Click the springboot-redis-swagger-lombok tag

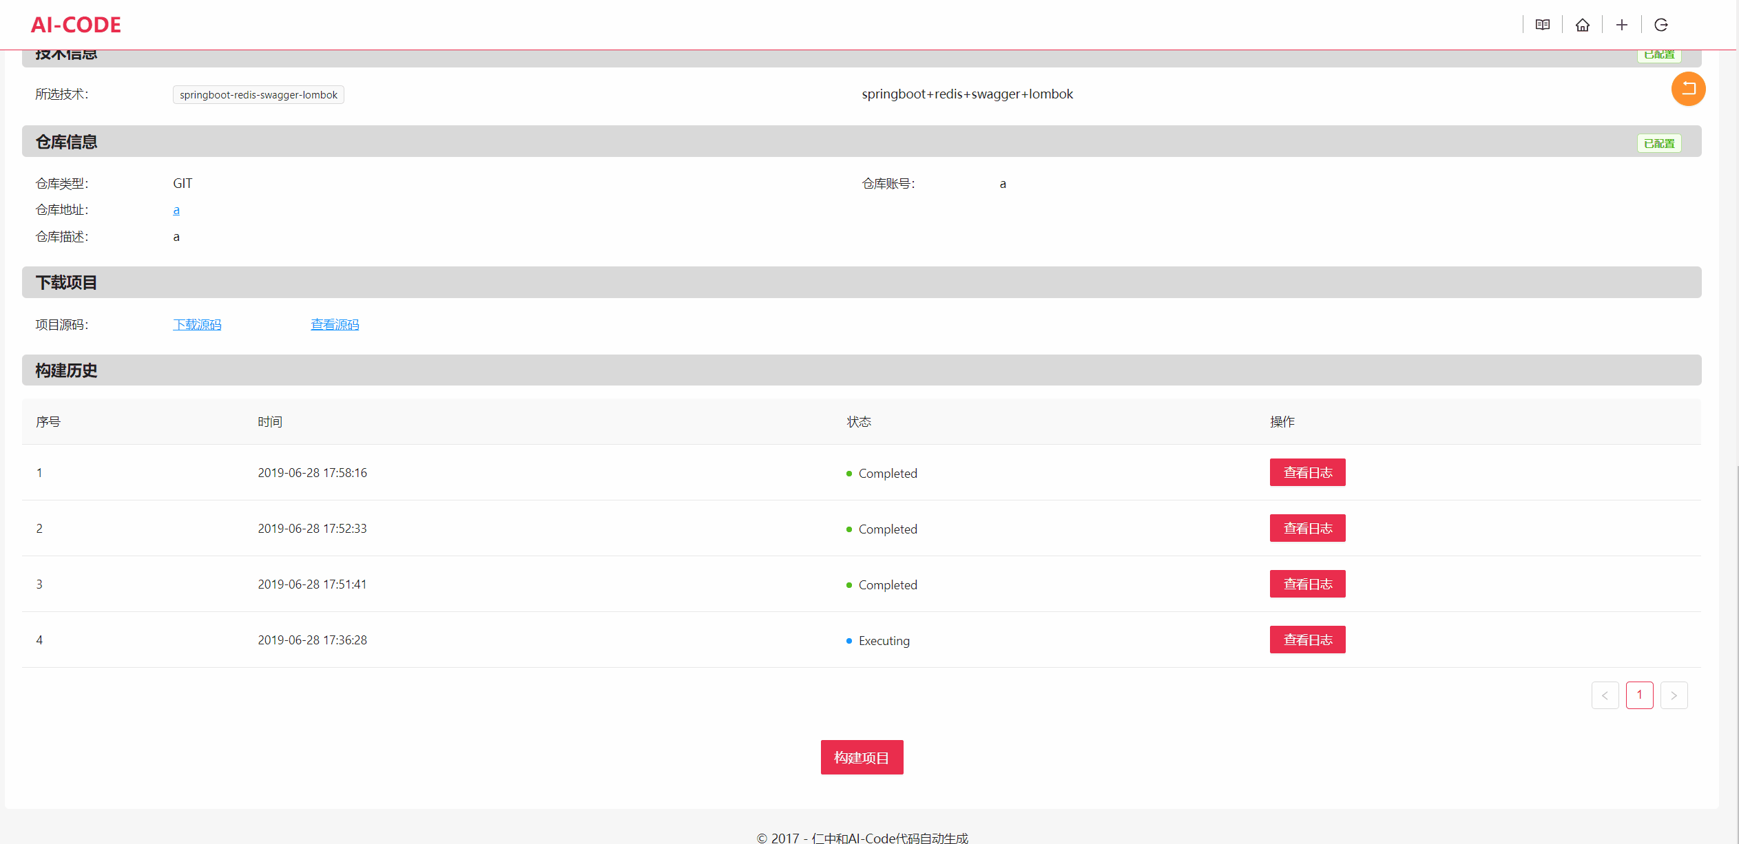[258, 95]
